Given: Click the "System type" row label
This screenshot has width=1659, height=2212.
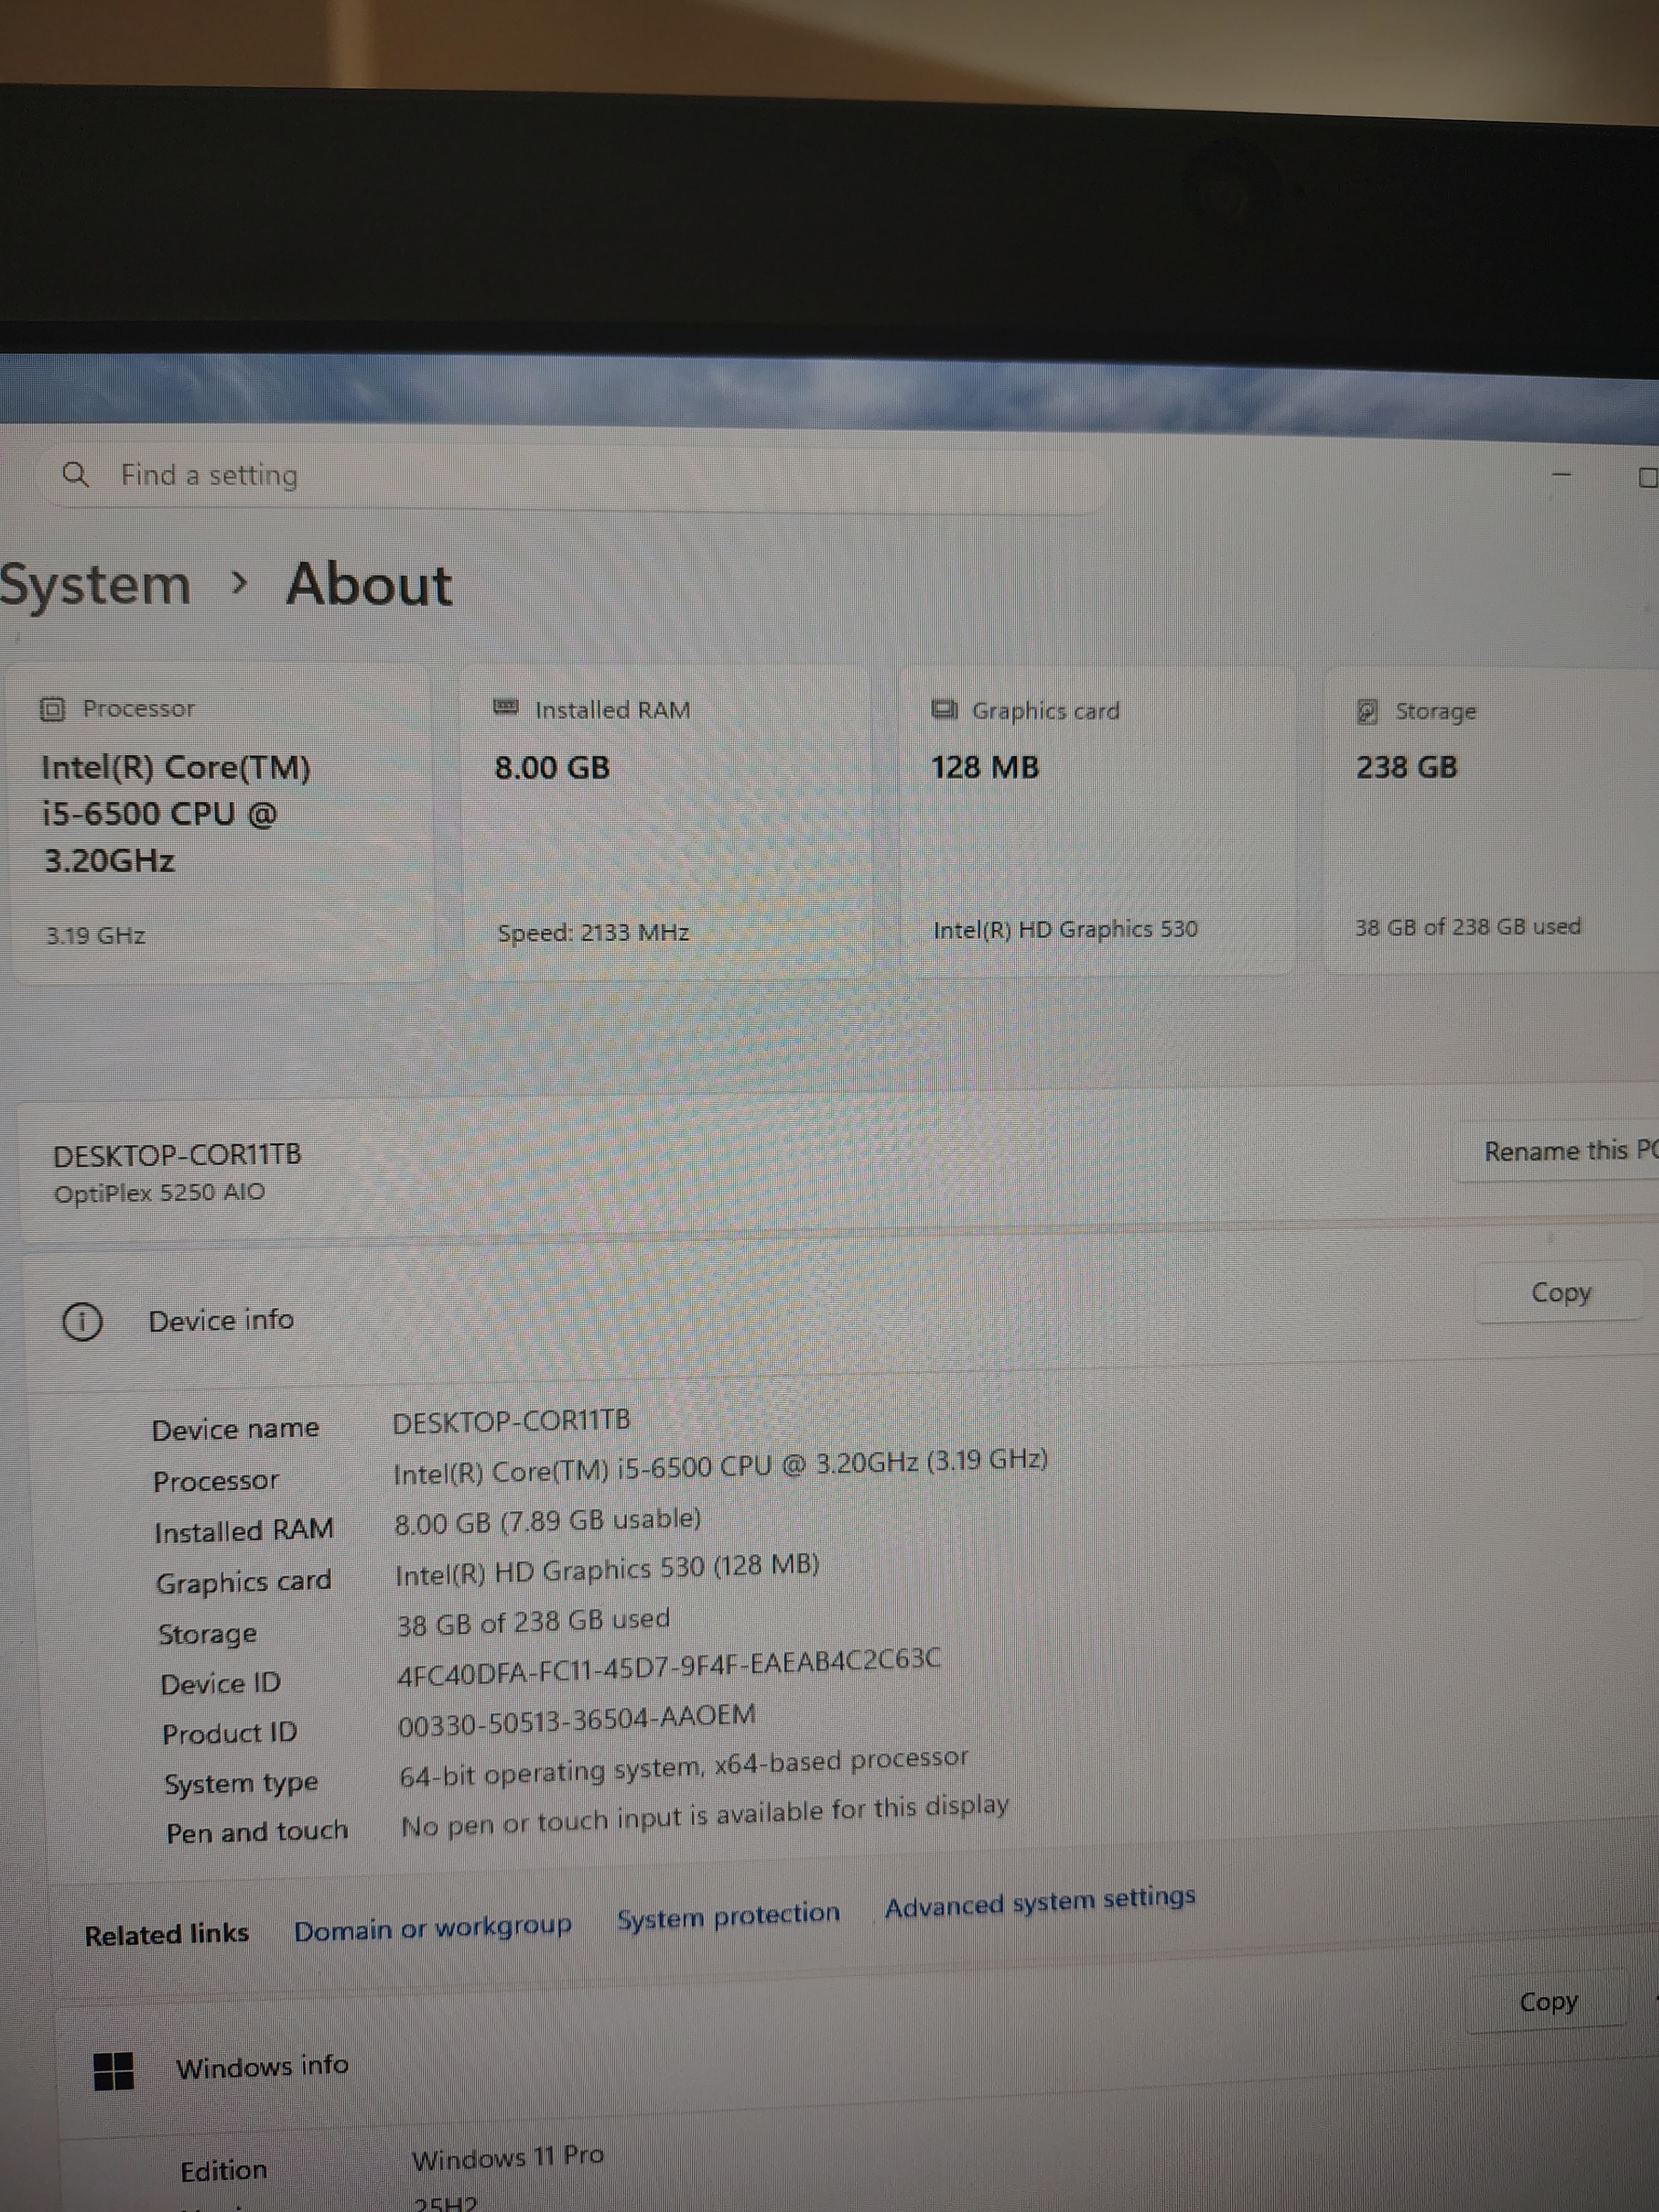Looking at the screenshot, I should 241,1784.
